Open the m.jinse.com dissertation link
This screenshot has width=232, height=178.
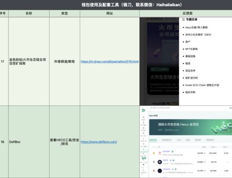coord(110,61)
